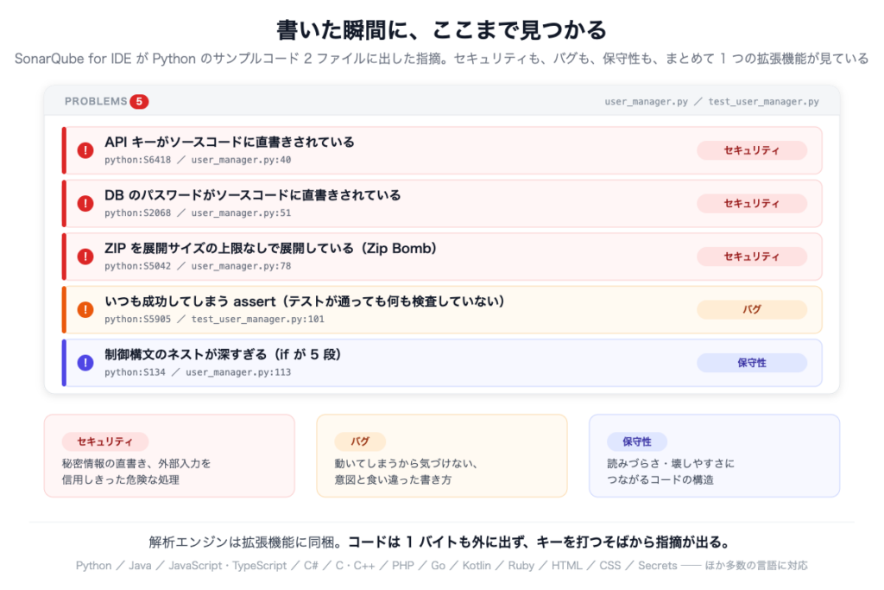The image size is (884, 590).
Task: Click the バグ tag on assert row
Action: (752, 309)
